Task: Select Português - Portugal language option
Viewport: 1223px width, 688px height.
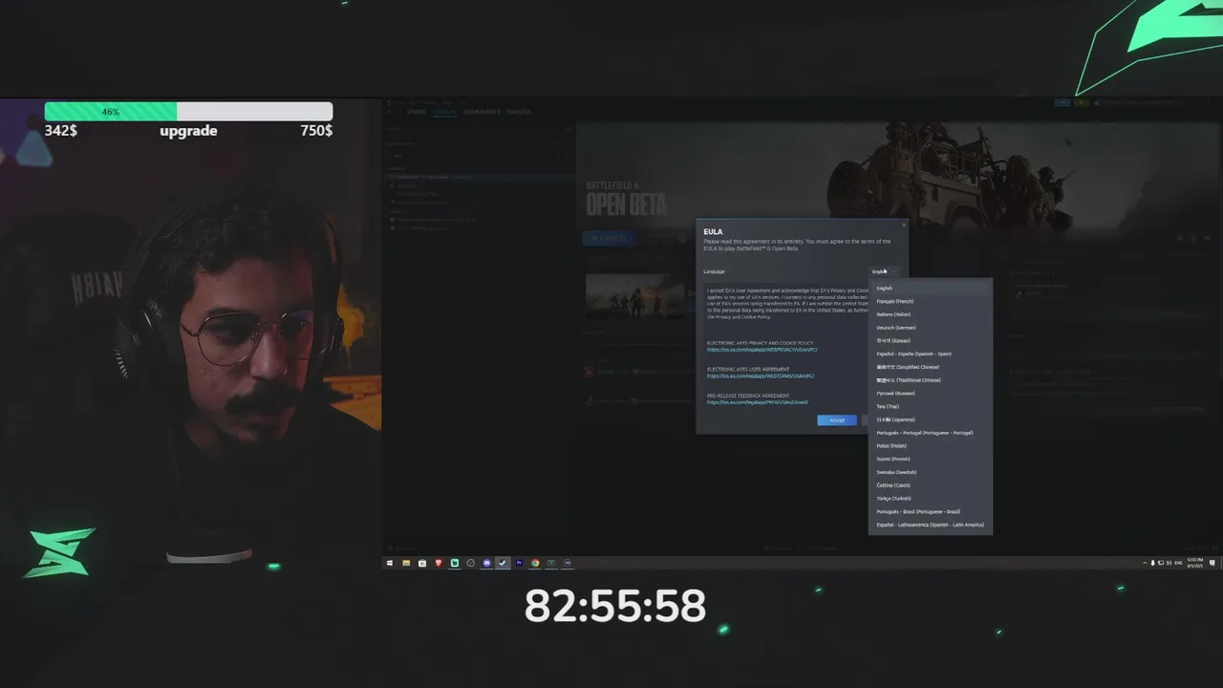Action: coord(930,433)
